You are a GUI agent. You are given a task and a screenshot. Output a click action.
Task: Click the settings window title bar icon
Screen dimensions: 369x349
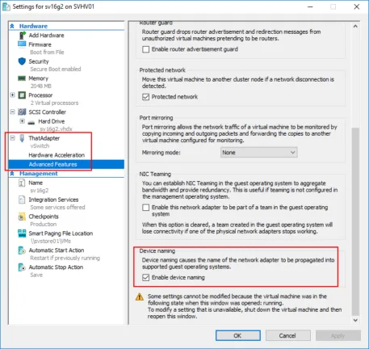coord(6,6)
